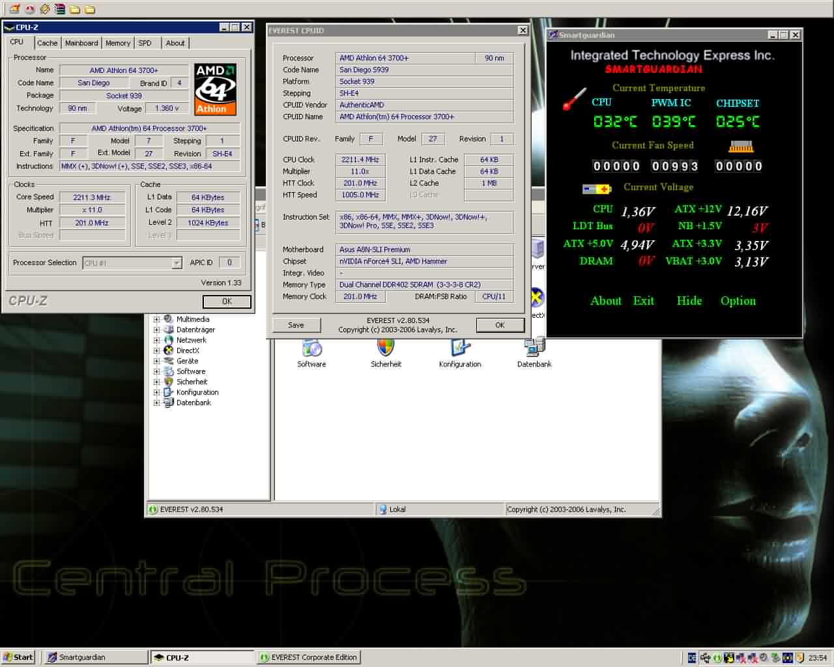The height and width of the screenshot is (667, 834).
Task: Open the Sicherheit shield icon in EVEREST pane
Action: click(386, 348)
